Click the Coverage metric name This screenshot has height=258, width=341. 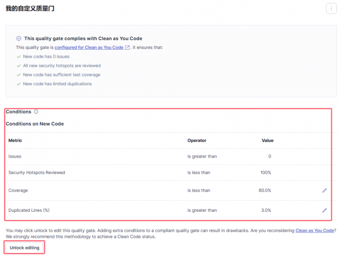18,191
